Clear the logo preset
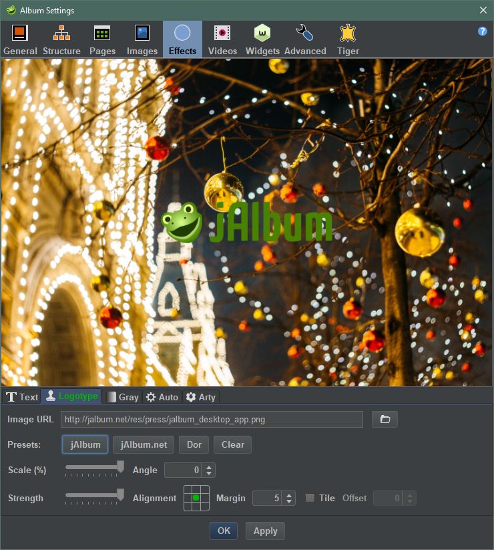 pos(232,444)
